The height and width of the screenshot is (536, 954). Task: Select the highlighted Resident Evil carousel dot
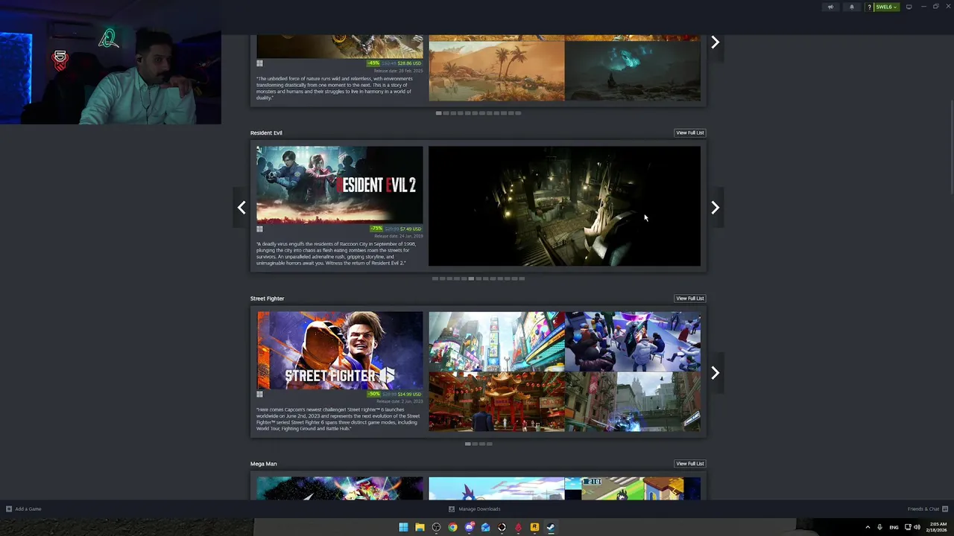pos(471,278)
